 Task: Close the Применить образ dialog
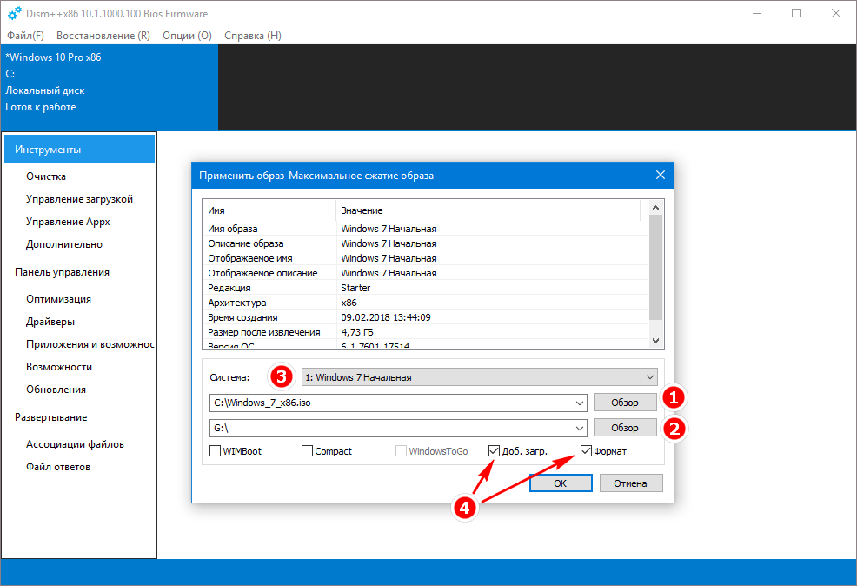661,175
